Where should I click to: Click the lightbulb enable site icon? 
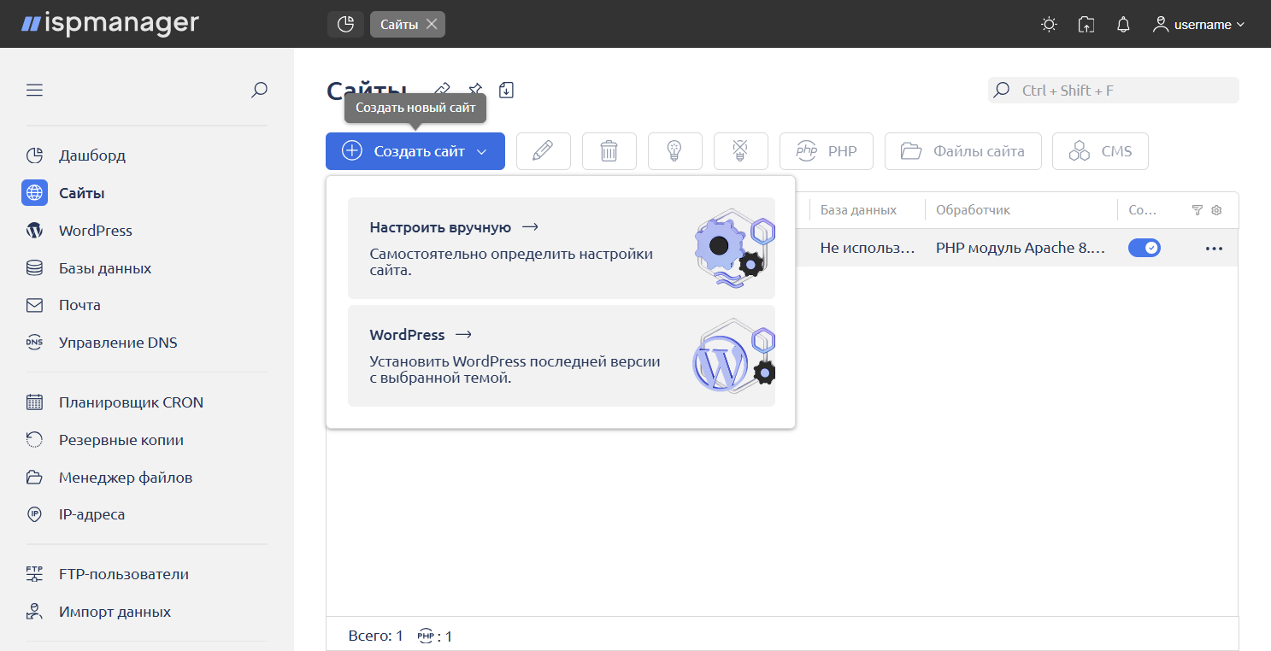coord(674,151)
